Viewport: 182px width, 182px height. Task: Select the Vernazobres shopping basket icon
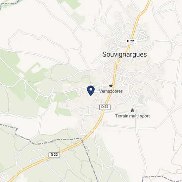[111, 86]
